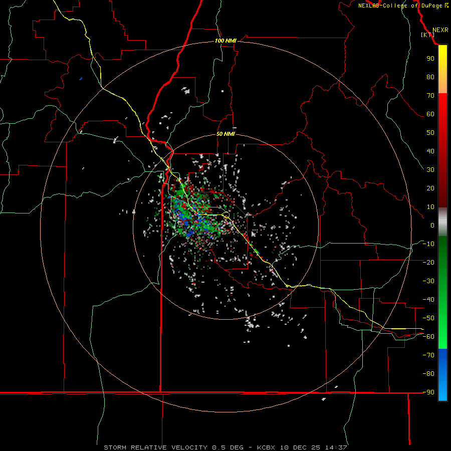Click the "NEXLAB-College of DuPage" header text
The height and width of the screenshot is (451, 451).
tap(400, 6)
